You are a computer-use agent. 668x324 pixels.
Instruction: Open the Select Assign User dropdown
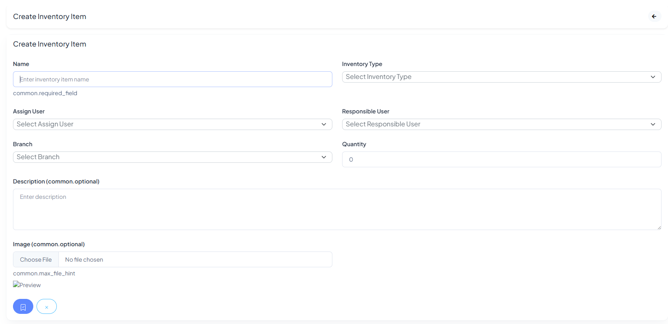point(172,124)
